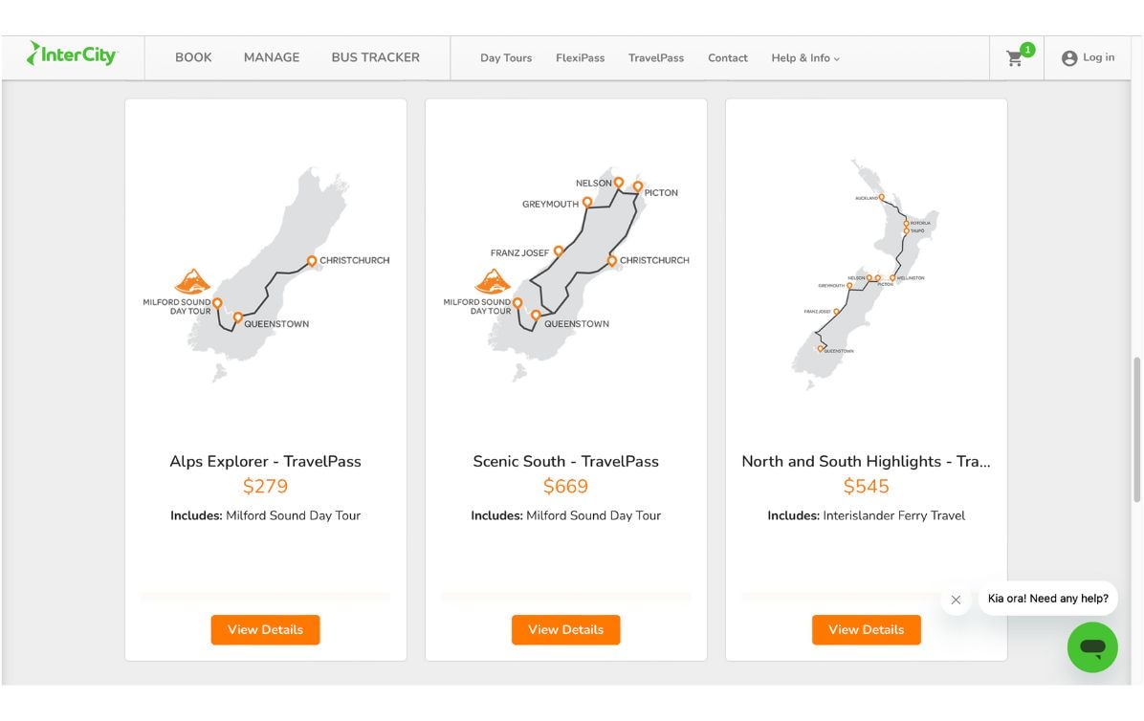Click the Nelson pin on Scenic South map
The width and height of the screenshot is (1144, 721).
coord(619,183)
